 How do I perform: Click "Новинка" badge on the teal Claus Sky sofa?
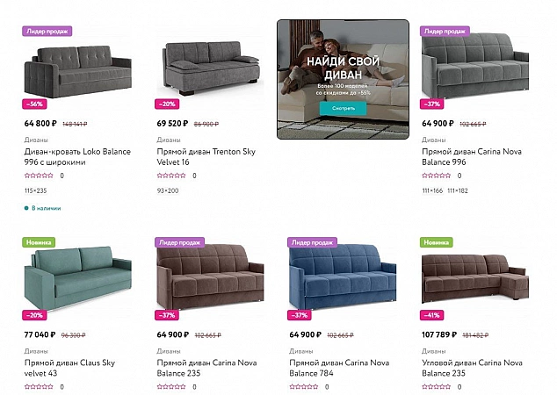point(39,241)
